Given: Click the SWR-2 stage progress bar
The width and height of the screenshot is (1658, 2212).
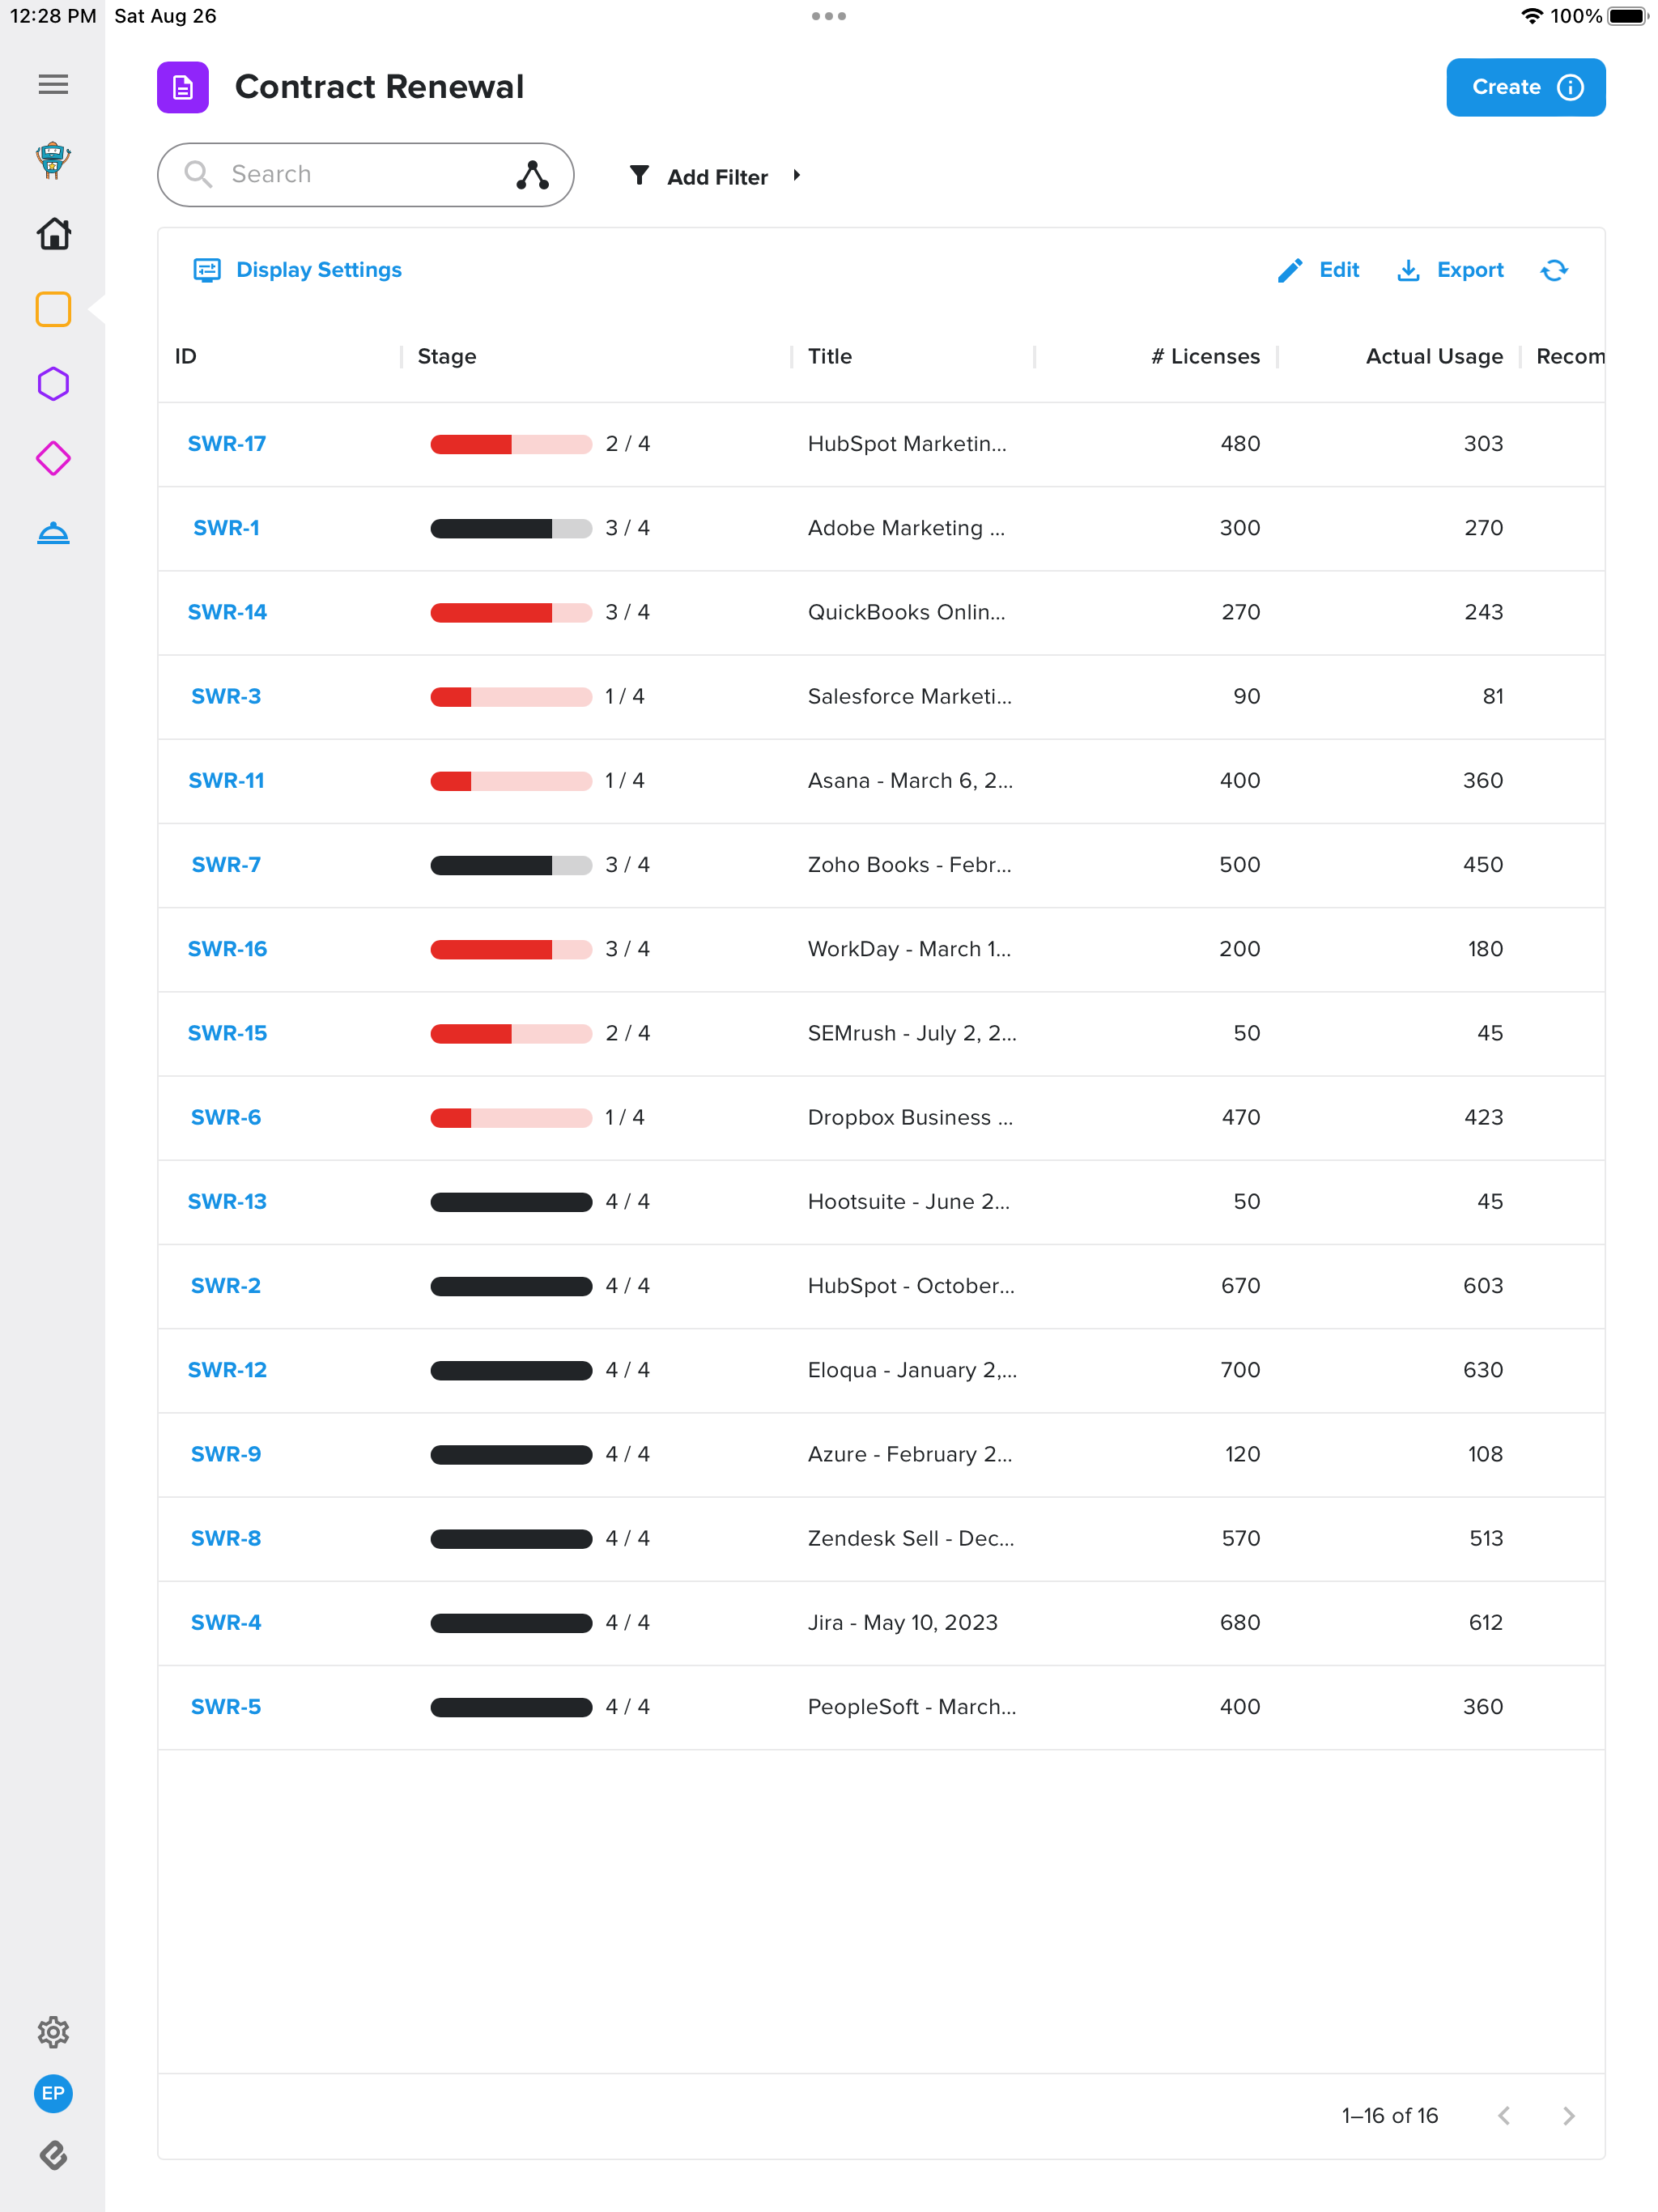Looking at the screenshot, I should click(x=511, y=1286).
